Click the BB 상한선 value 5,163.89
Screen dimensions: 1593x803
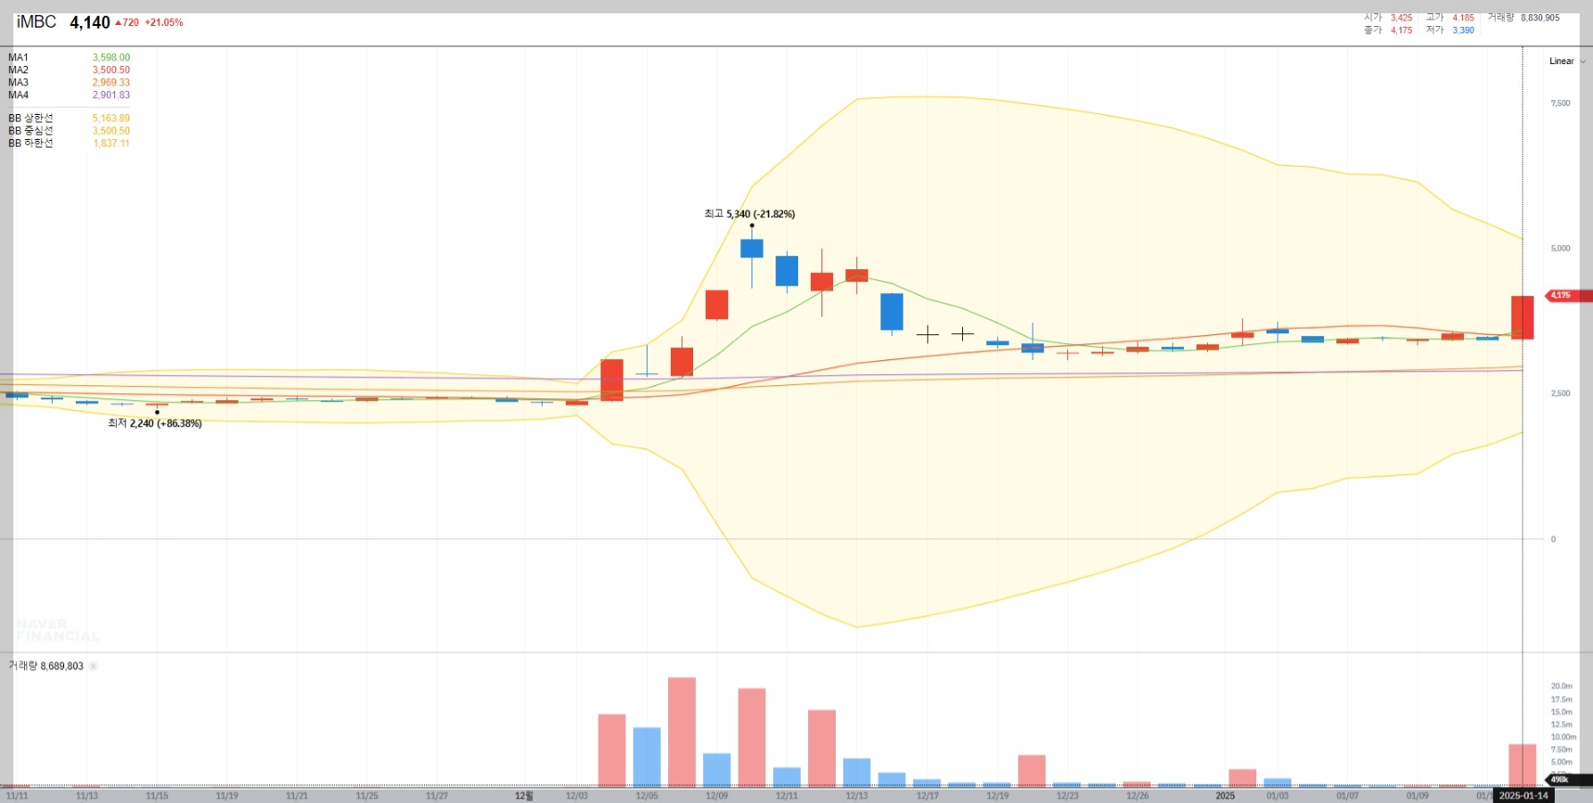[111, 118]
